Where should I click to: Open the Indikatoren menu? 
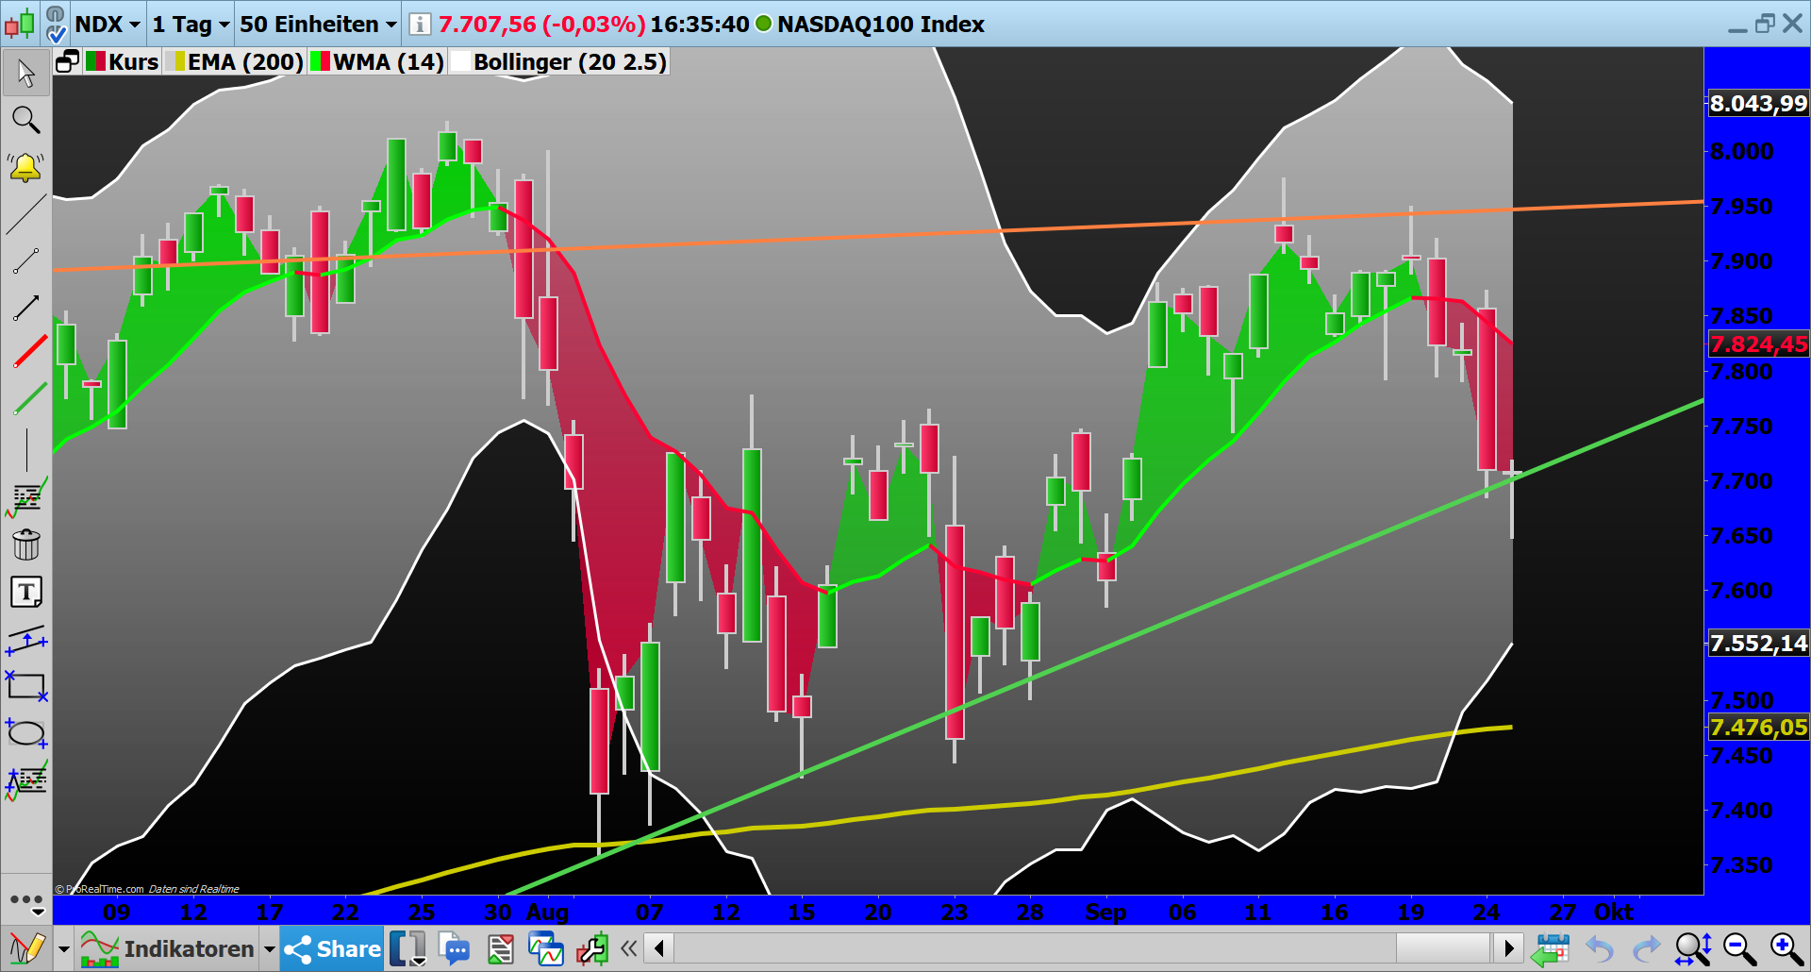click(x=189, y=948)
